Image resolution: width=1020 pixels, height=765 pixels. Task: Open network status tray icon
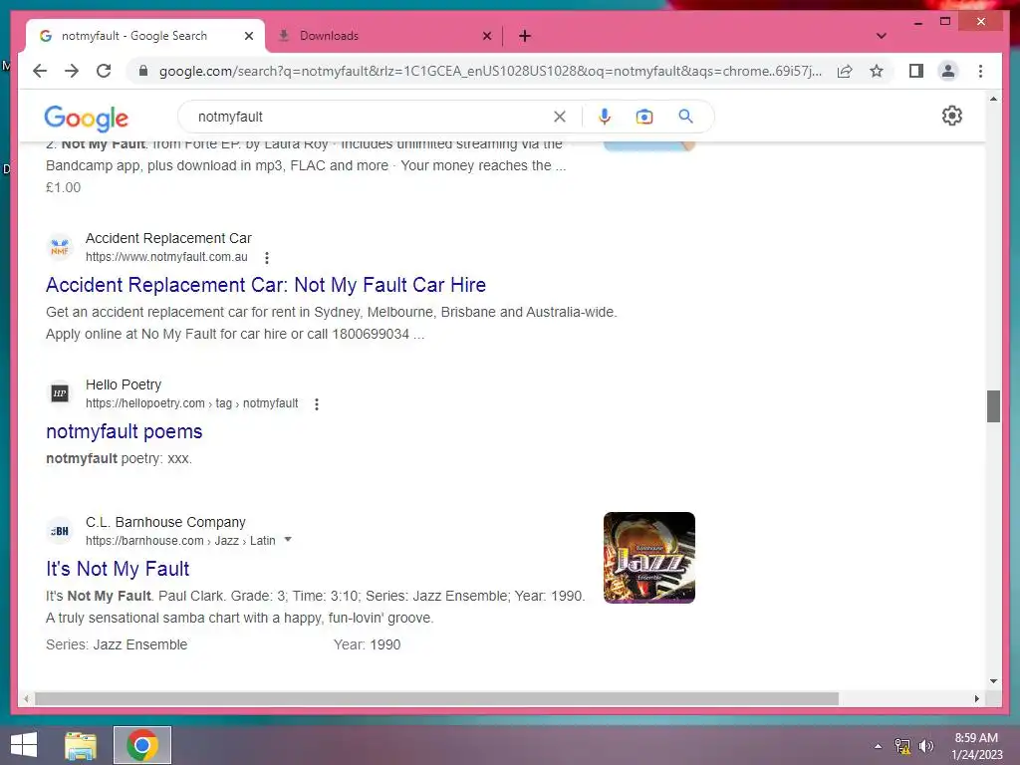902,746
